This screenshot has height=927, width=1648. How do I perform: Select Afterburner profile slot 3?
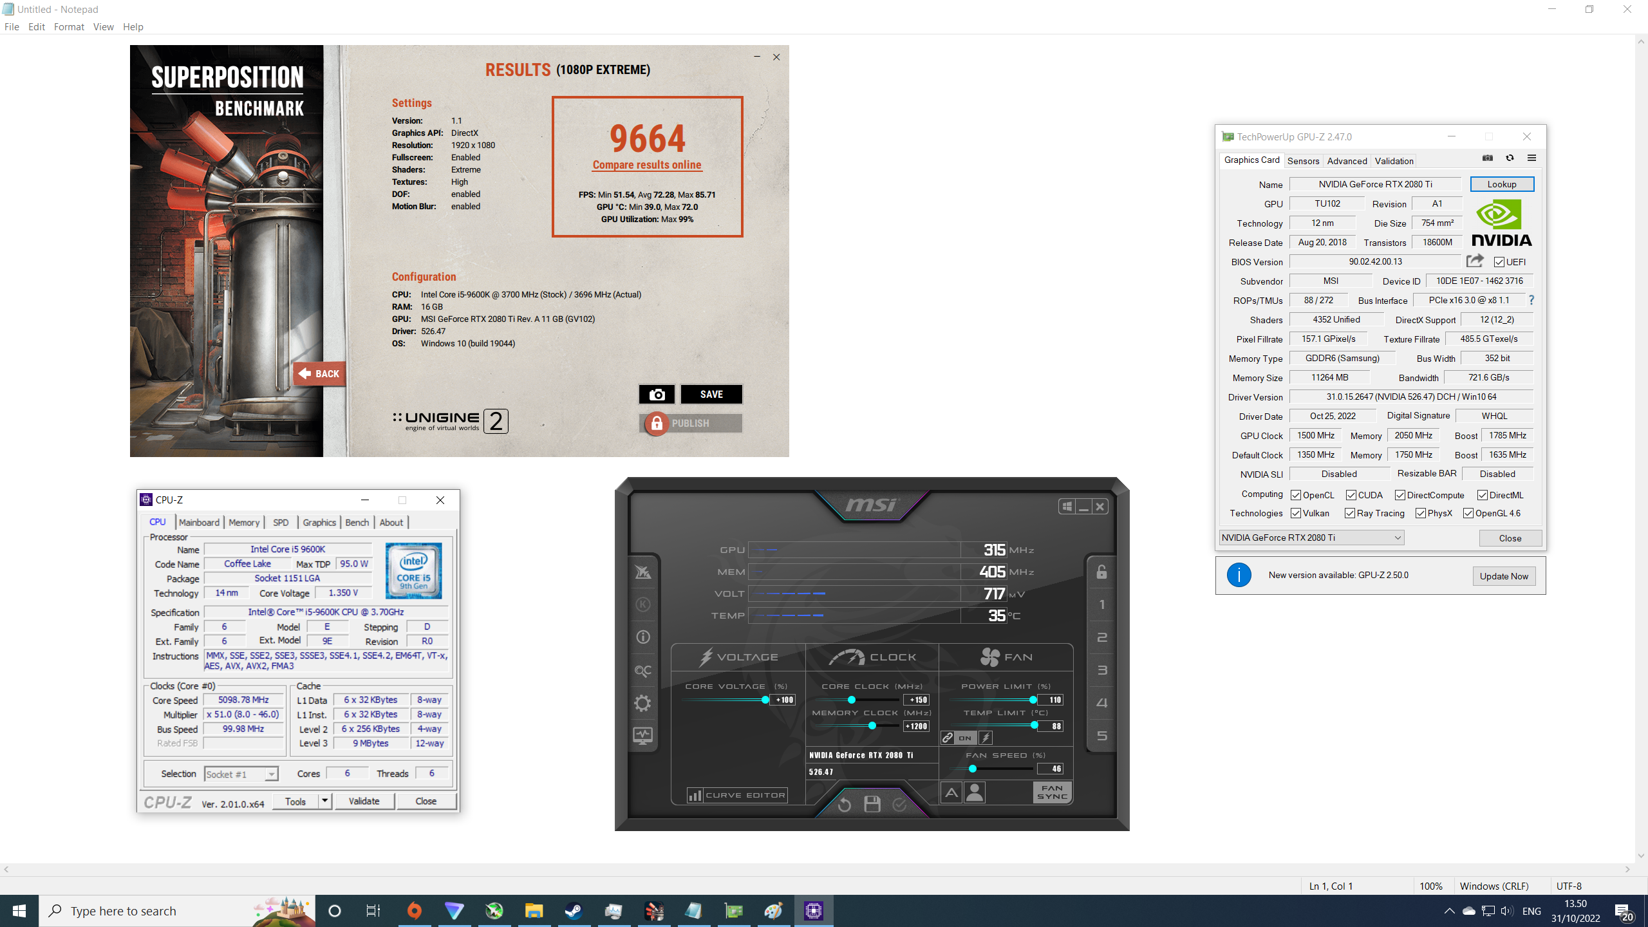click(x=1102, y=670)
